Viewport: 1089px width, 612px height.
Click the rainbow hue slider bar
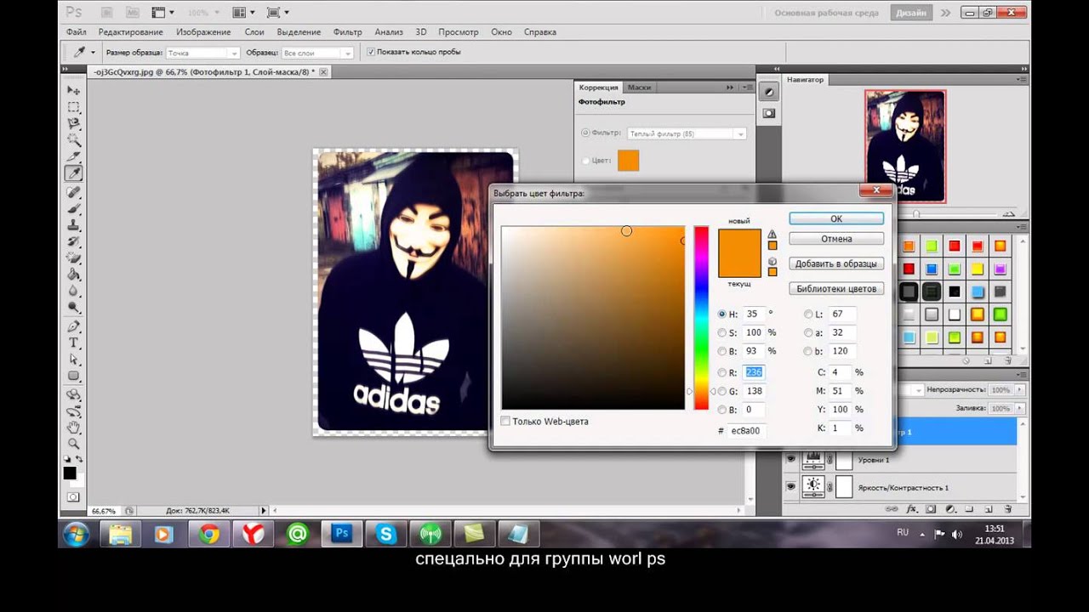pos(700,318)
